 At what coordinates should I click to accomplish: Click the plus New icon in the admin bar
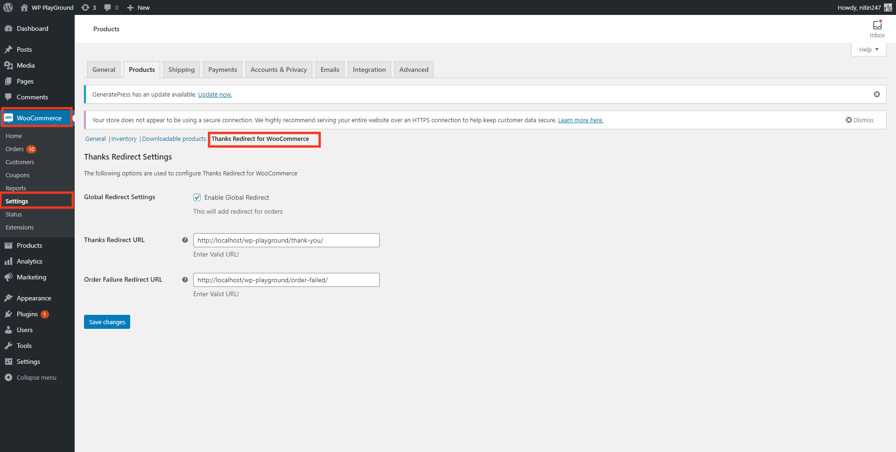[x=130, y=7]
